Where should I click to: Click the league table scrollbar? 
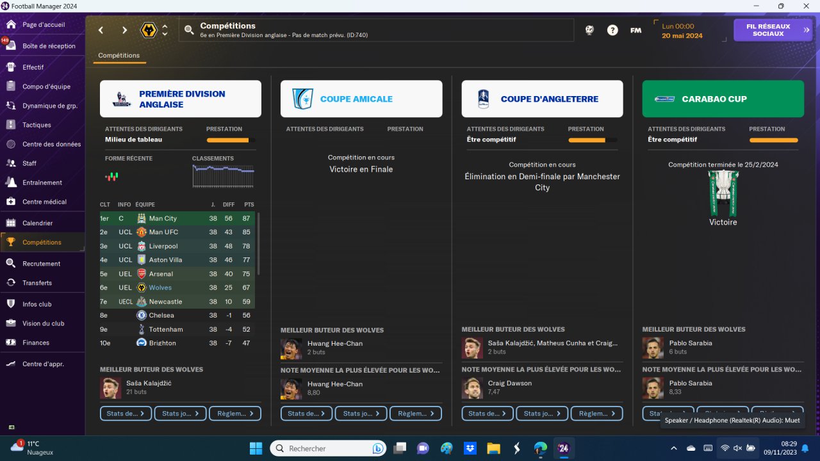click(258, 244)
